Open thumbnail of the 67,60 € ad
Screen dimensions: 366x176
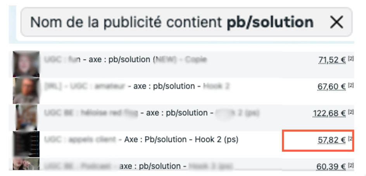pos(26,91)
